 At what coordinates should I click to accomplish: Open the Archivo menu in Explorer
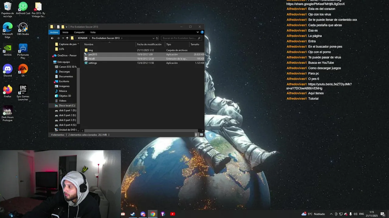pyautogui.click(x=54, y=32)
